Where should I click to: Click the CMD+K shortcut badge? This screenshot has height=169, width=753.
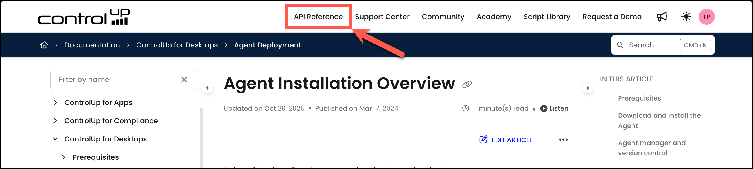(x=695, y=45)
